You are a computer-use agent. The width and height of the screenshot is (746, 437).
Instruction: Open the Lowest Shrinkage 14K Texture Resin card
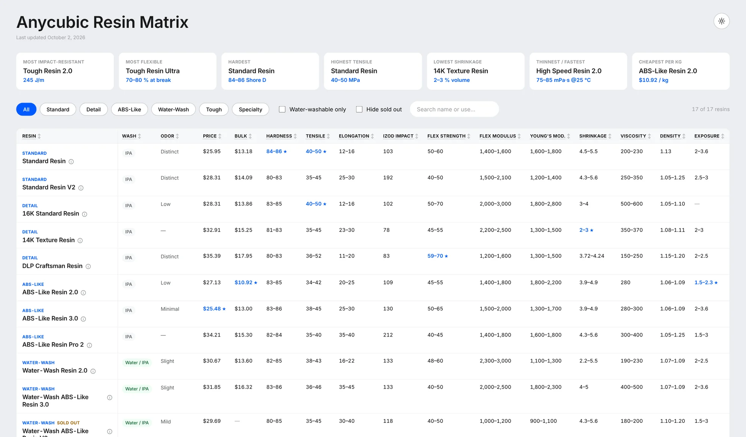pos(476,71)
